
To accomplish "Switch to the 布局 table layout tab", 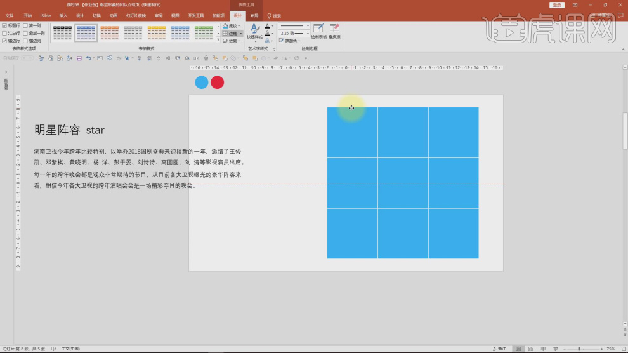I will pyautogui.click(x=254, y=16).
